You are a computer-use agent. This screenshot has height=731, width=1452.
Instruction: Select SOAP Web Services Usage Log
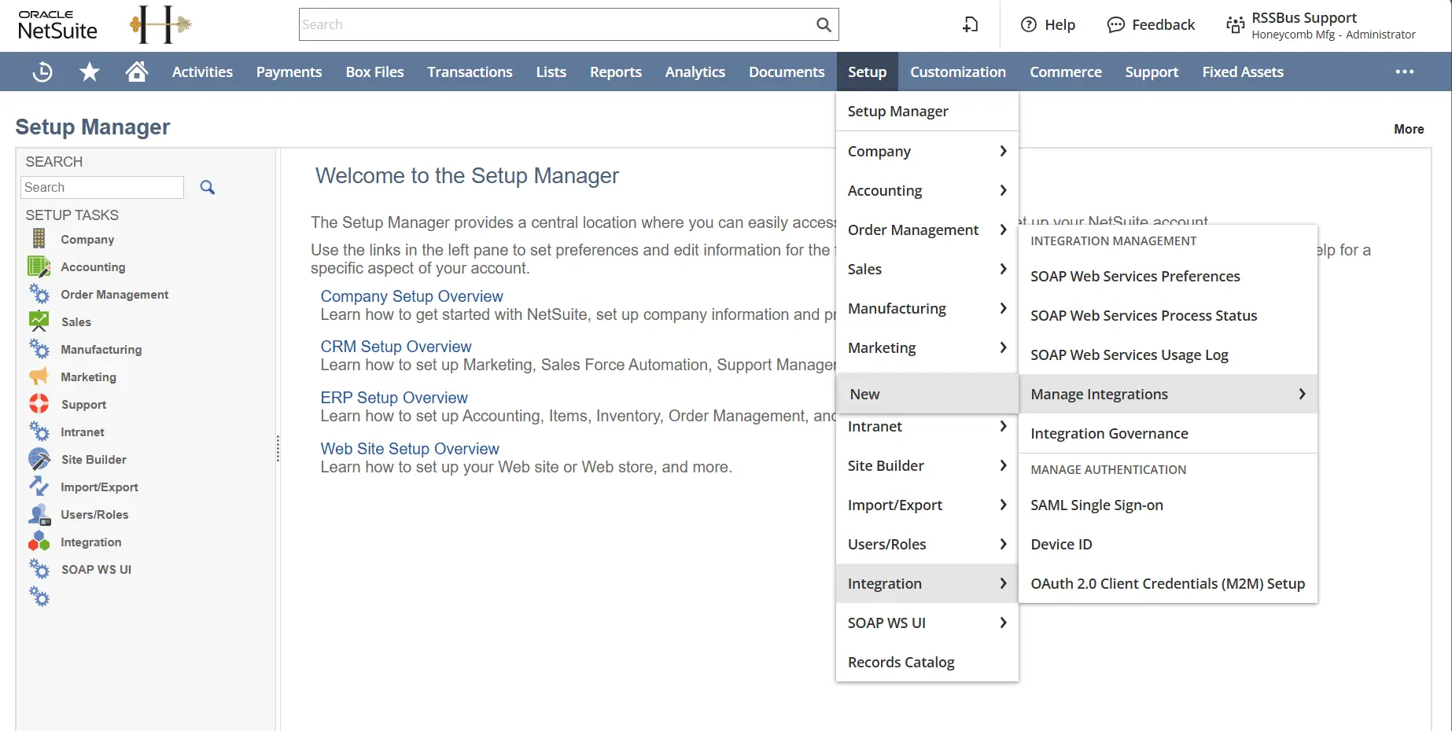click(1129, 354)
